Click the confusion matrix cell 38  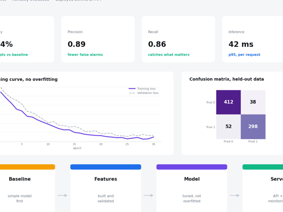pos(253,102)
